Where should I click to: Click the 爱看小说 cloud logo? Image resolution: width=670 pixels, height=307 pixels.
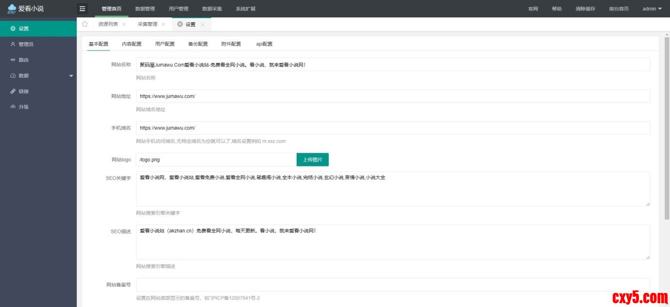(12, 9)
